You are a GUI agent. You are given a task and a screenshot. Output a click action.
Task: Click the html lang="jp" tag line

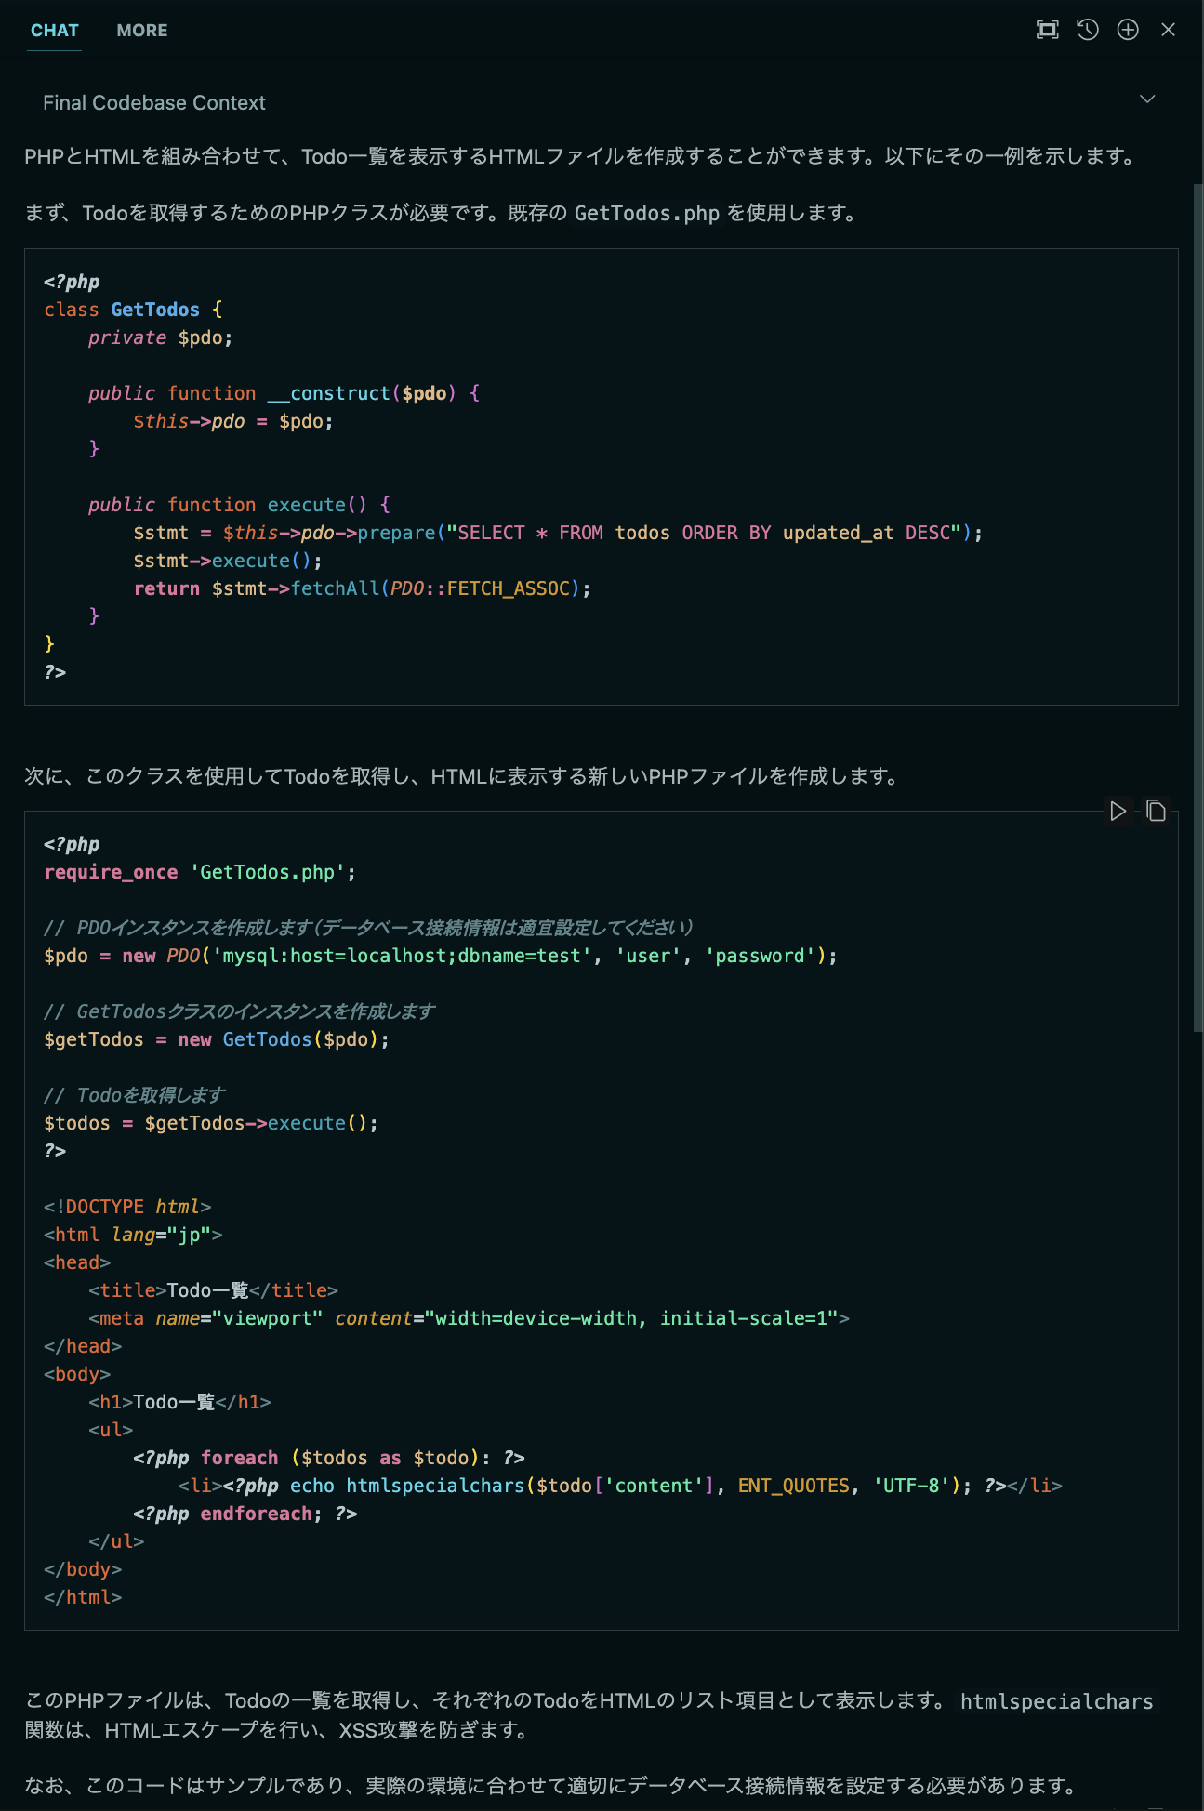[x=133, y=1235]
